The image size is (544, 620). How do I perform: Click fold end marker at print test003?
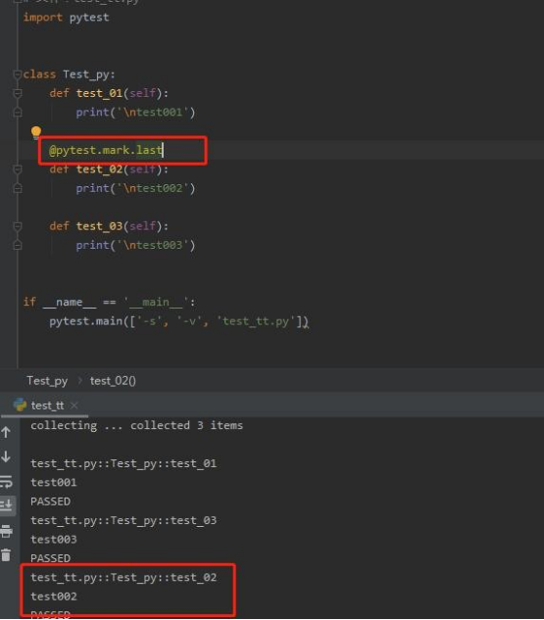[x=17, y=246]
